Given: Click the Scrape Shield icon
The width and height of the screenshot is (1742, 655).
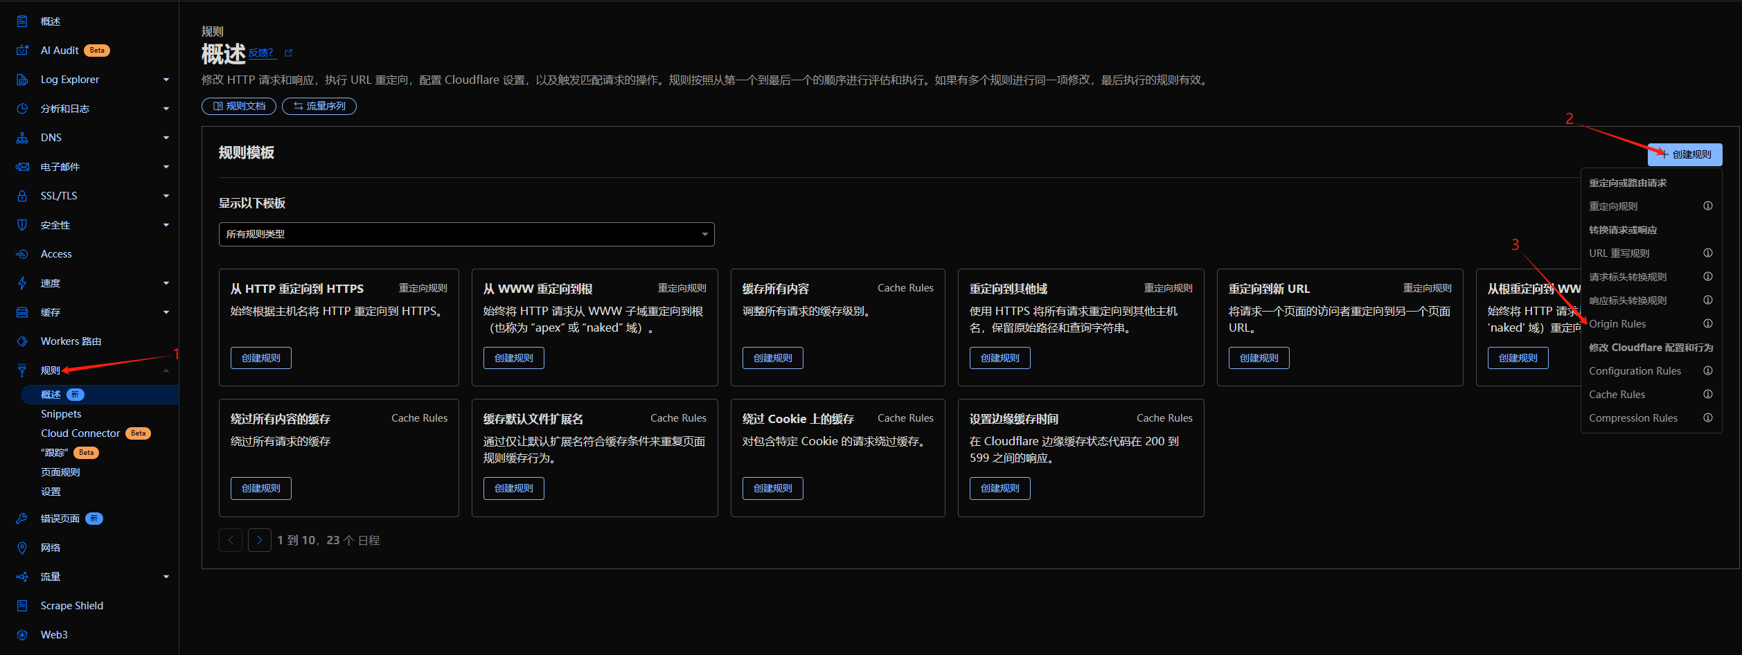Looking at the screenshot, I should click(22, 606).
